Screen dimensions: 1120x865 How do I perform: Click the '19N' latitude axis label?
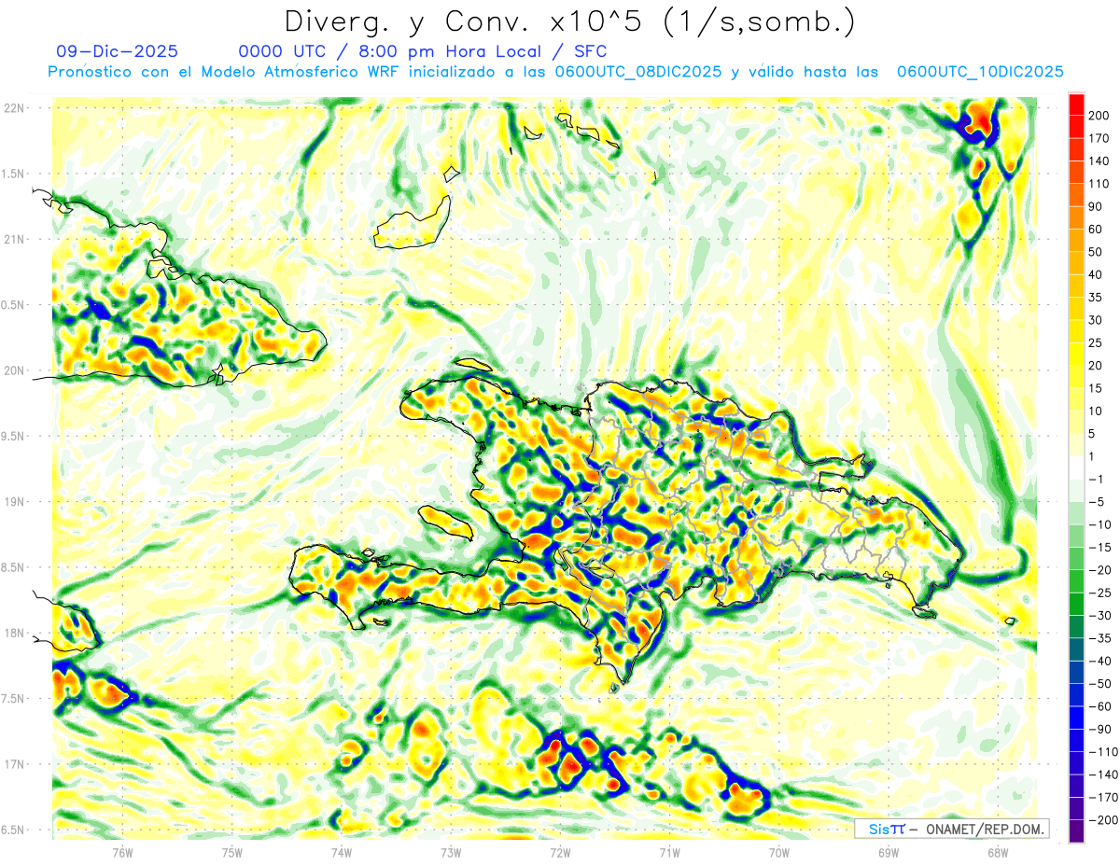pyautogui.click(x=14, y=502)
